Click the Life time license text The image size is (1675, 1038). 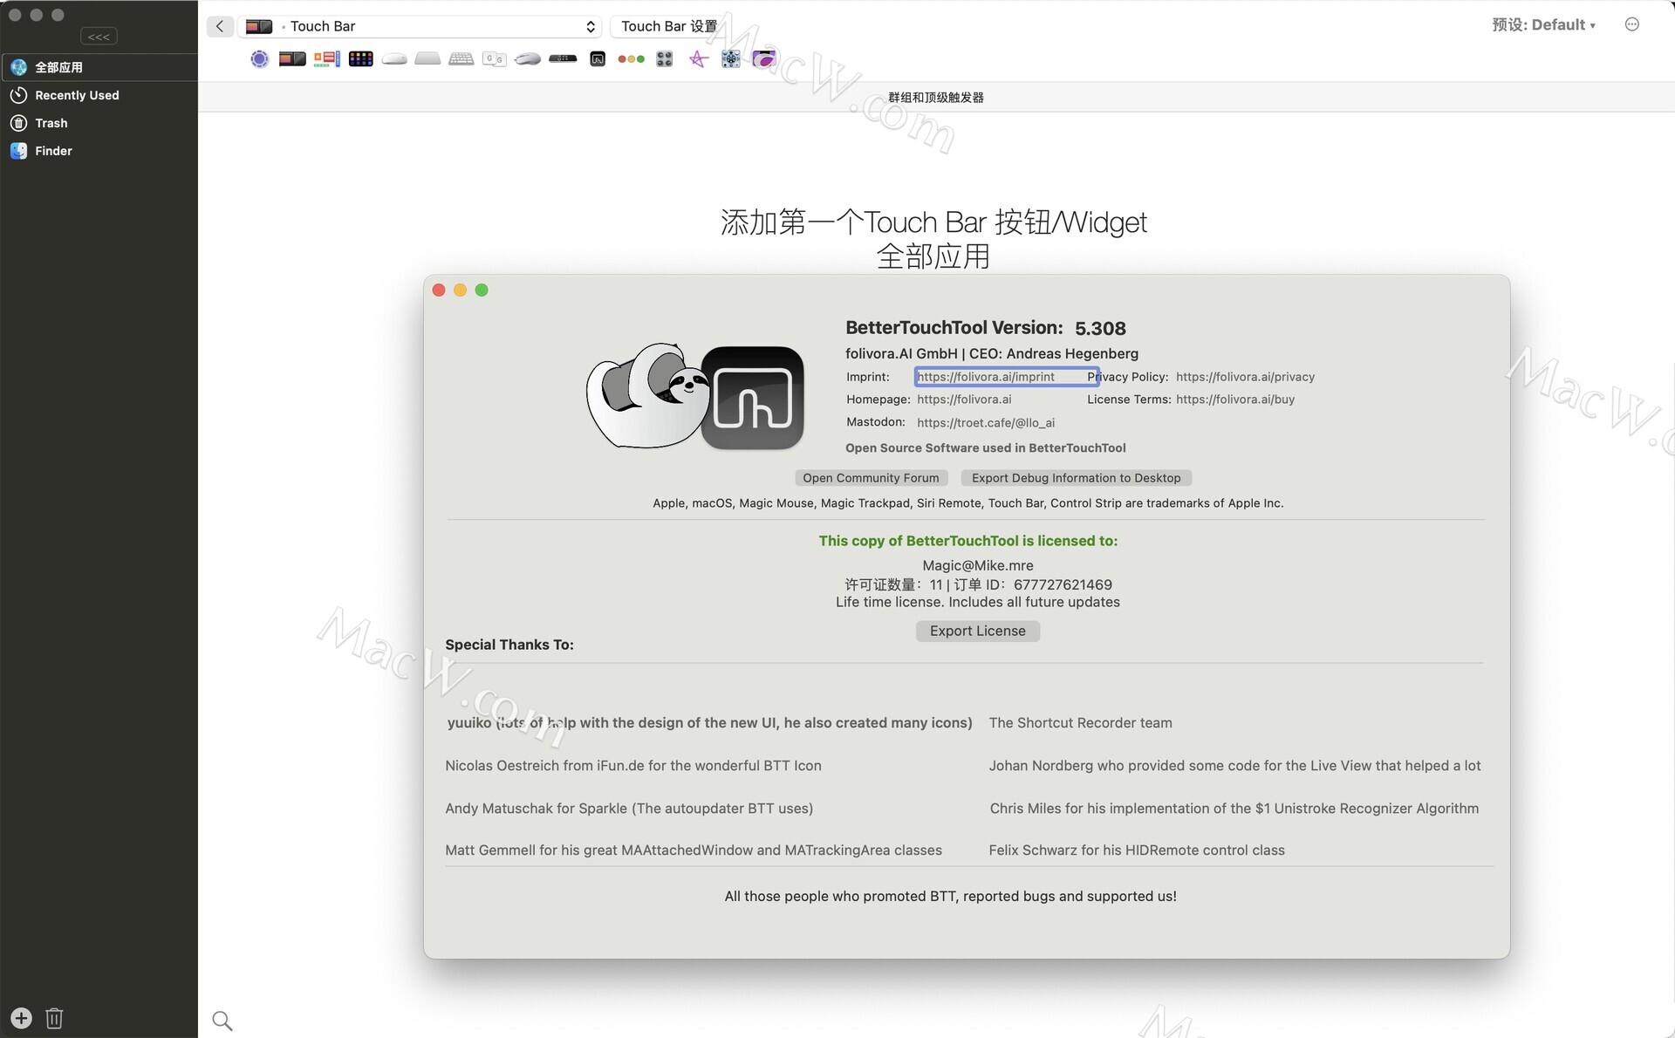pyautogui.click(x=977, y=603)
